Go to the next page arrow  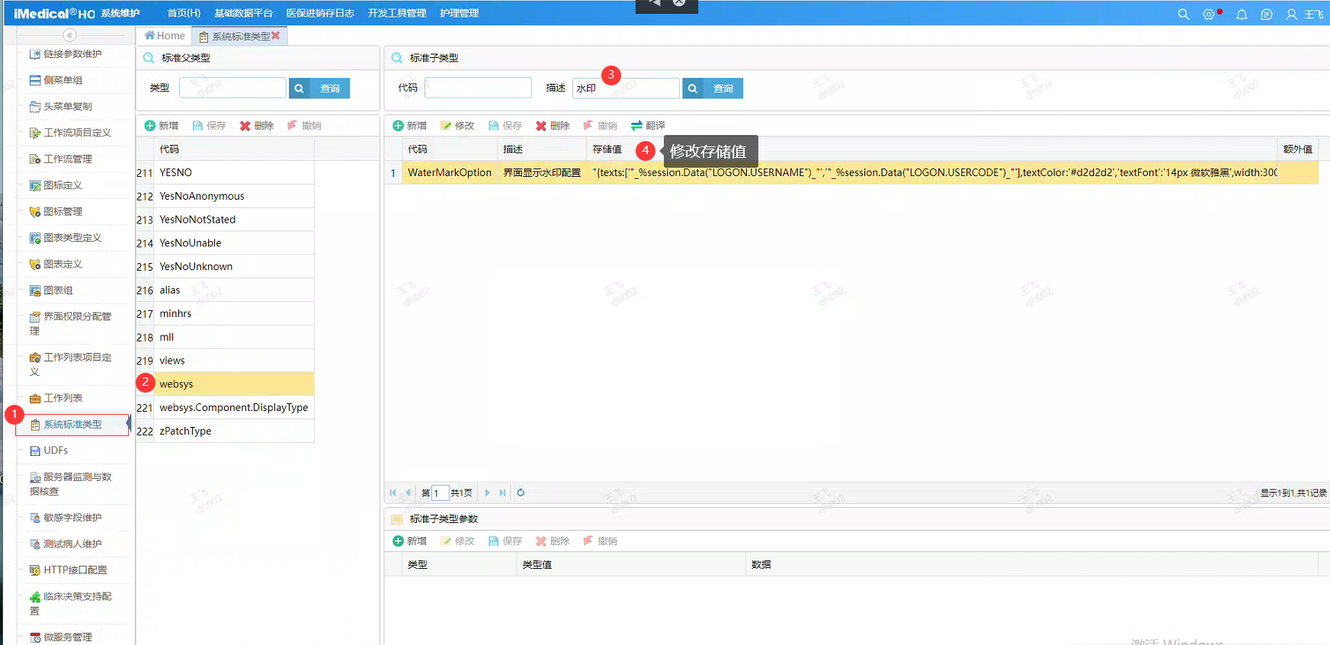point(488,493)
